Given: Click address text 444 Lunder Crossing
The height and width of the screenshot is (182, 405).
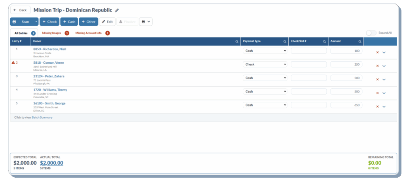Looking at the screenshot, I should pos(45,94).
